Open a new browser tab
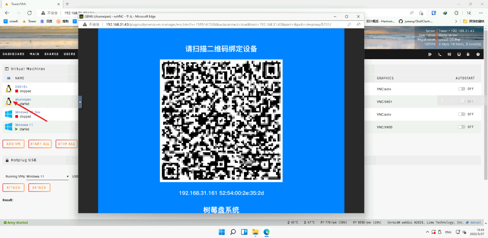488x238 pixels. coord(67,4)
